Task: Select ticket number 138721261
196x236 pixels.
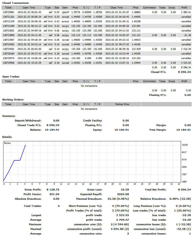Action: point(9,17)
